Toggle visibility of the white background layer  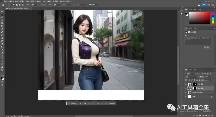click(x=185, y=97)
